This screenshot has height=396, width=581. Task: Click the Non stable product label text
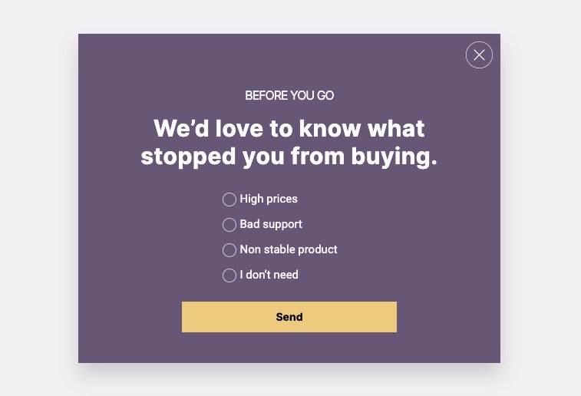point(289,249)
